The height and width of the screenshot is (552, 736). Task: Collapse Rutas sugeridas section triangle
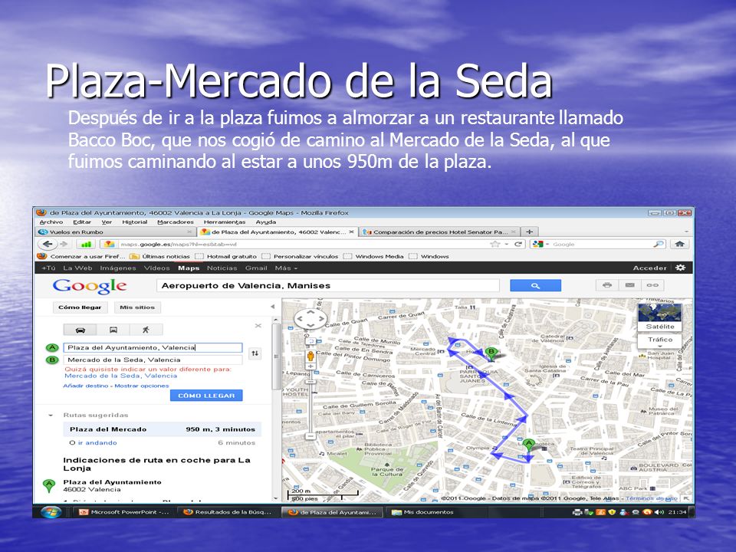click(51, 416)
